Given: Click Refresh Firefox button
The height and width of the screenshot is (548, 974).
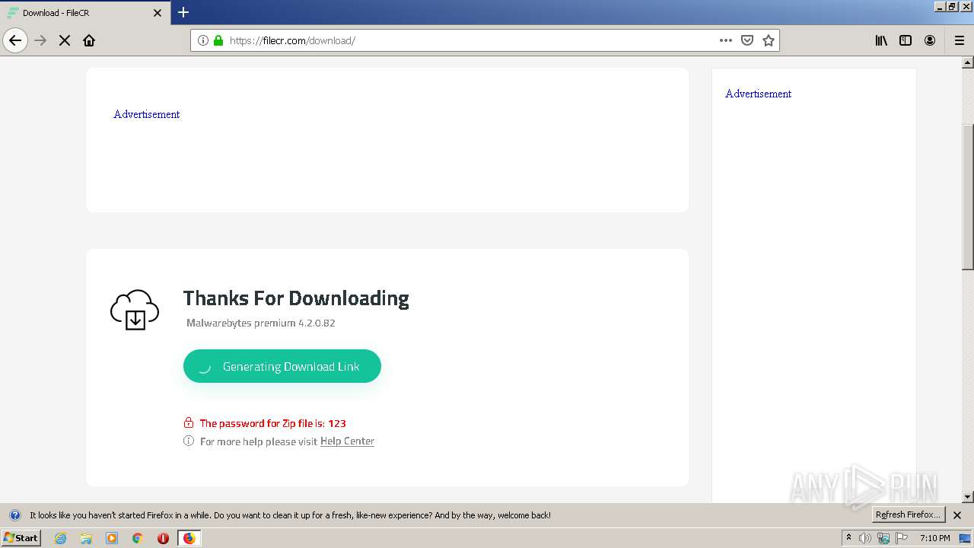Looking at the screenshot, I should 908,515.
